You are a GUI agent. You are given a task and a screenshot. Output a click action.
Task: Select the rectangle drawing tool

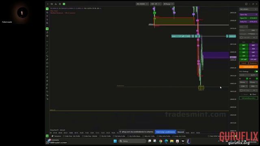(x=47, y=63)
